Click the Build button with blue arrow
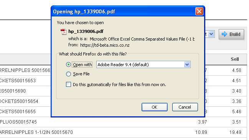 click(231, 34)
